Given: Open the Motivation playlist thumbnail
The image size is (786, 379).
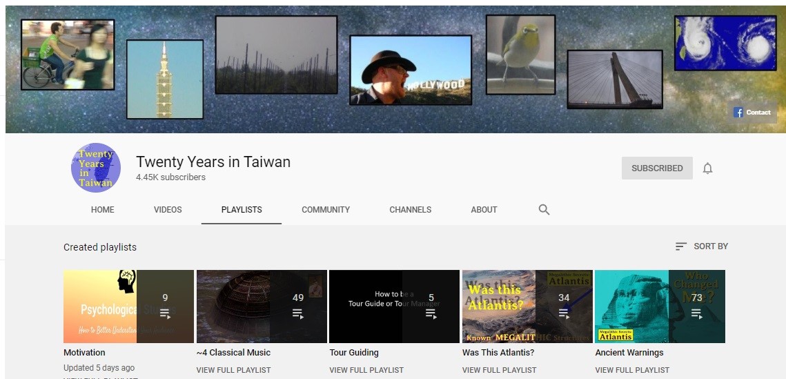Looking at the screenshot, I should click(128, 307).
